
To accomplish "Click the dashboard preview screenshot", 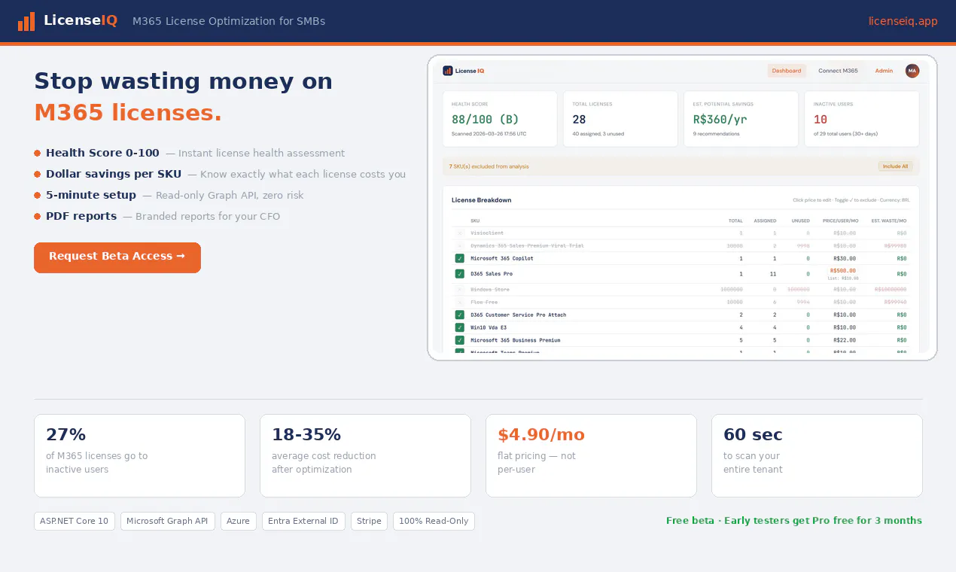I will coord(682,208).
